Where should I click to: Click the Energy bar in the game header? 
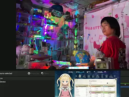(x=80, y=72)
